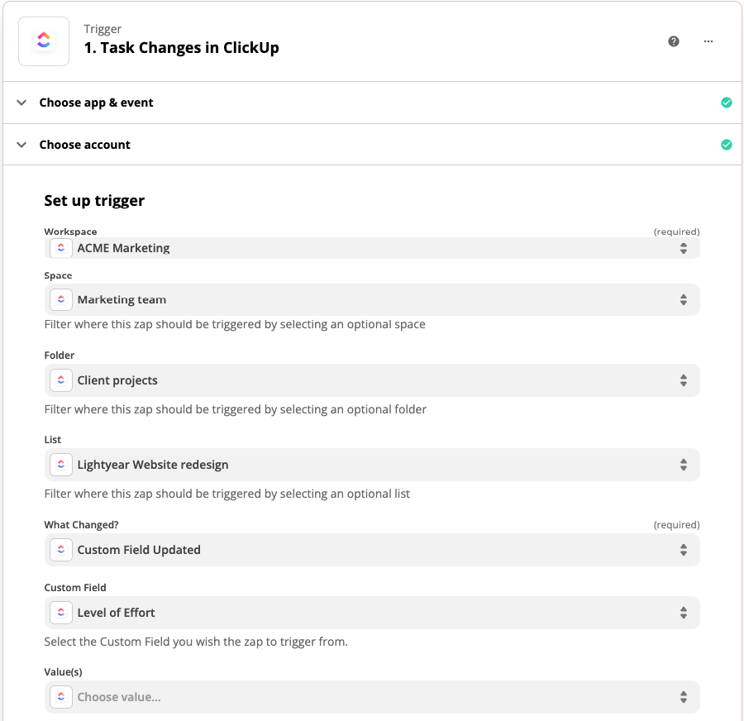This screenshot has height=721, width=744.
Task: Open the Custom Field dropdown showing Level of Effort
Action: pos(372,613)
